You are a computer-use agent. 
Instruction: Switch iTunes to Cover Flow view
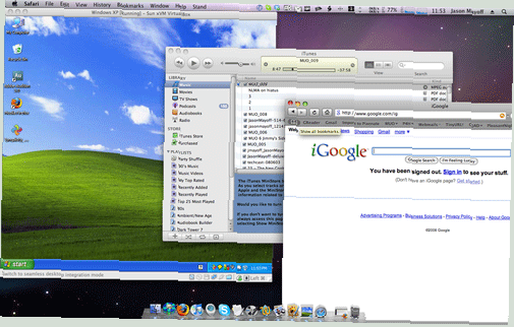point(388,65)
